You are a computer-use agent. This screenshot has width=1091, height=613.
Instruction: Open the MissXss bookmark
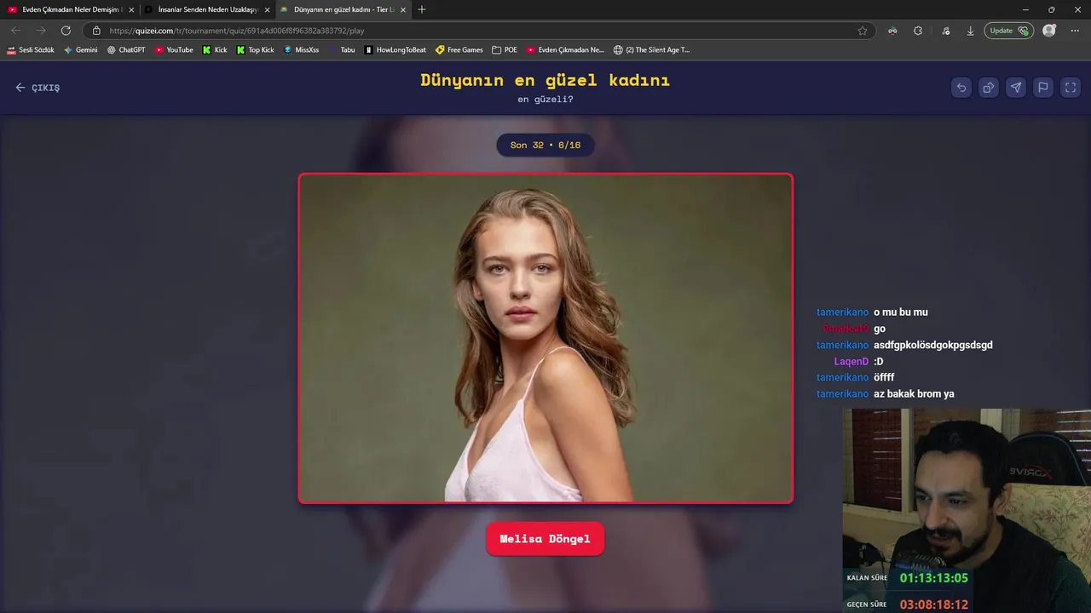click(x=301, y=50)
